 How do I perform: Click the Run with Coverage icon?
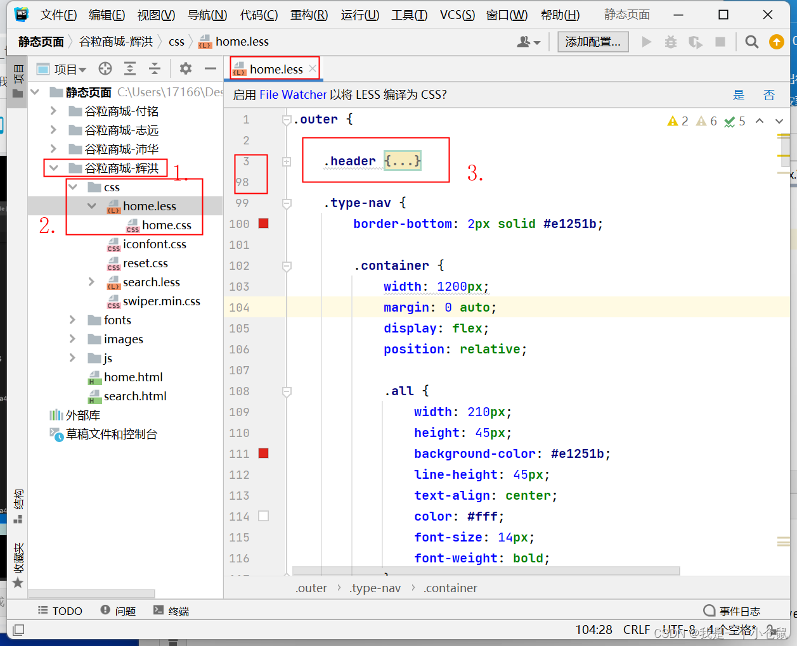tap(696, 42)
